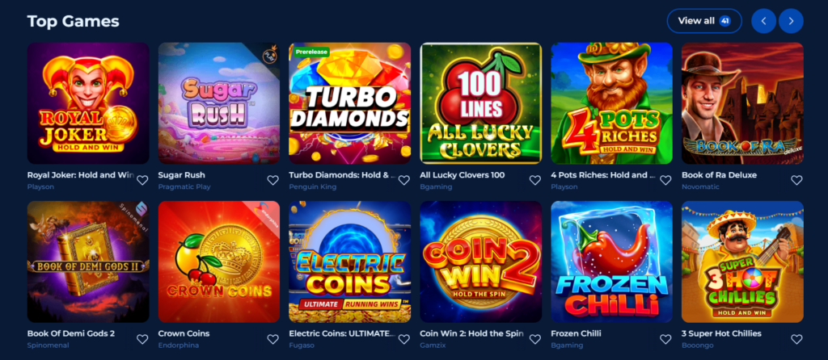This screenshot has height=360, width=828.
Task: Open View all Top Games
Action: tap(704, 21)
